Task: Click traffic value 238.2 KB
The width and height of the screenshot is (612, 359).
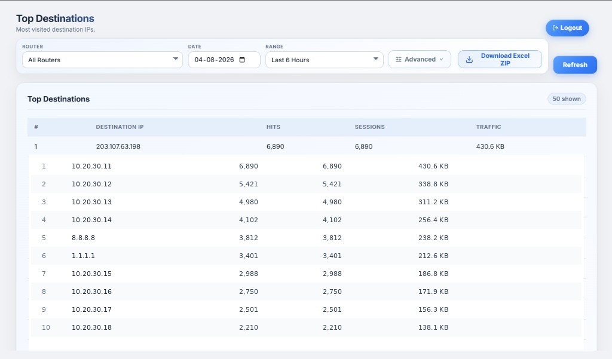Action: (433, 238)
